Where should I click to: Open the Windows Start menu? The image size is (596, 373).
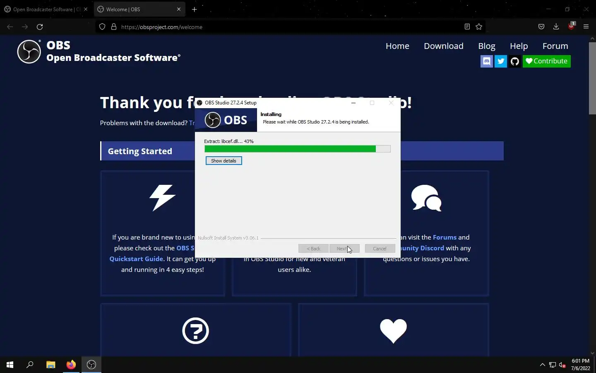(x=10, y=365)
